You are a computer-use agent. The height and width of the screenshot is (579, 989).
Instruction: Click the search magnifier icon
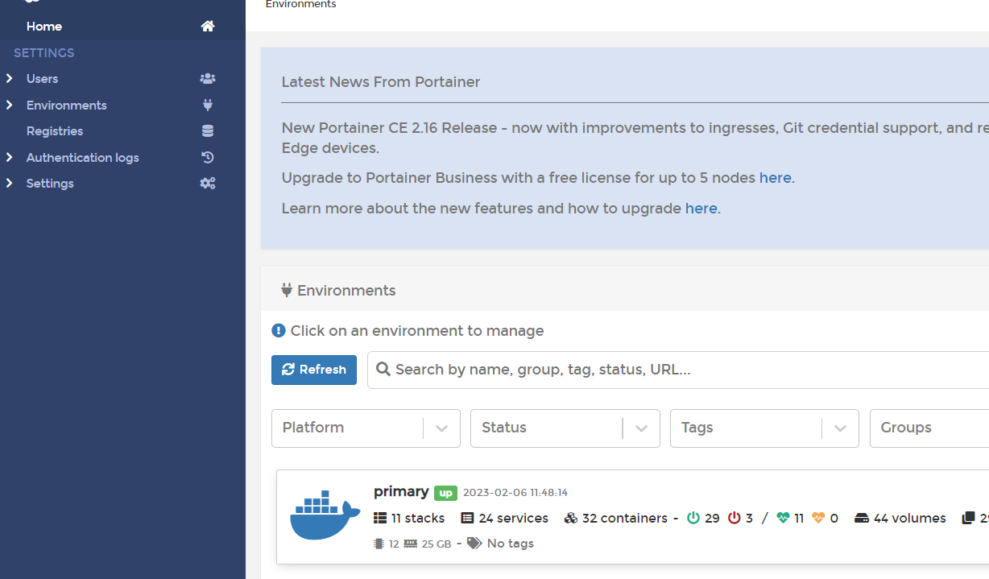pos(383,370)
